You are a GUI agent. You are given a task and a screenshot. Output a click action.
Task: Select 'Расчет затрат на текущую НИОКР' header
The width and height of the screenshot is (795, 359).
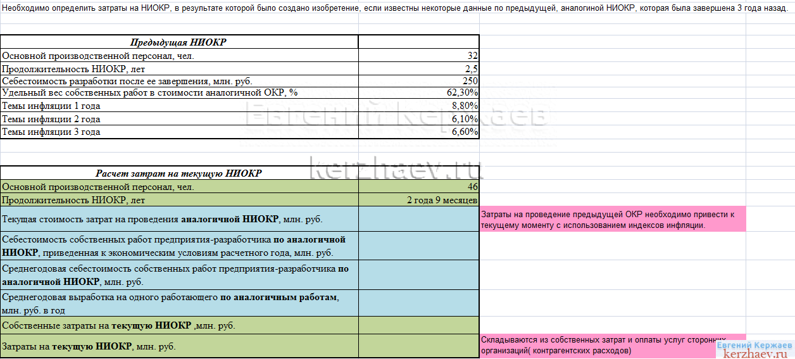(x=179, y=173)
